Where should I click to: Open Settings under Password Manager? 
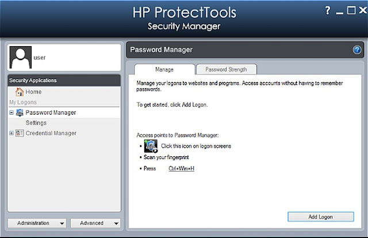point(36,123)
